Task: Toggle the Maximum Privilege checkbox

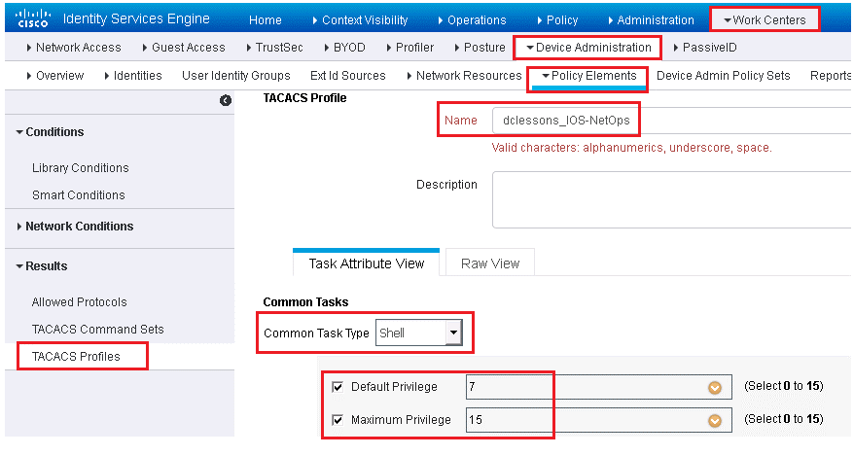Action: point(338,420)
